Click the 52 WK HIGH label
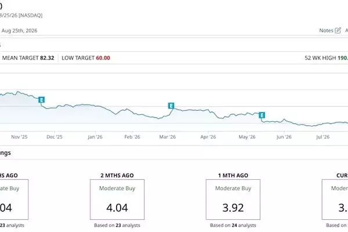Viewport: 348px width, 232px height. 320,58
